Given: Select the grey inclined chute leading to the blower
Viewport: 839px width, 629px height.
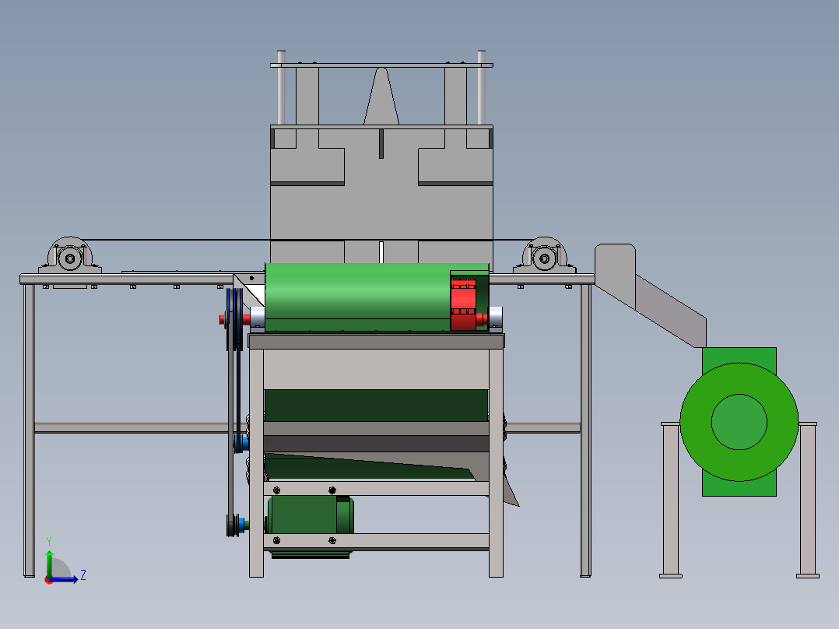Looking at the screenshot, I should pyautogui.click(x=670, y=311).
